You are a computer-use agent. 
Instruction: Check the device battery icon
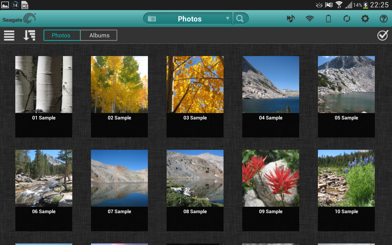click(x=328, y=19)
